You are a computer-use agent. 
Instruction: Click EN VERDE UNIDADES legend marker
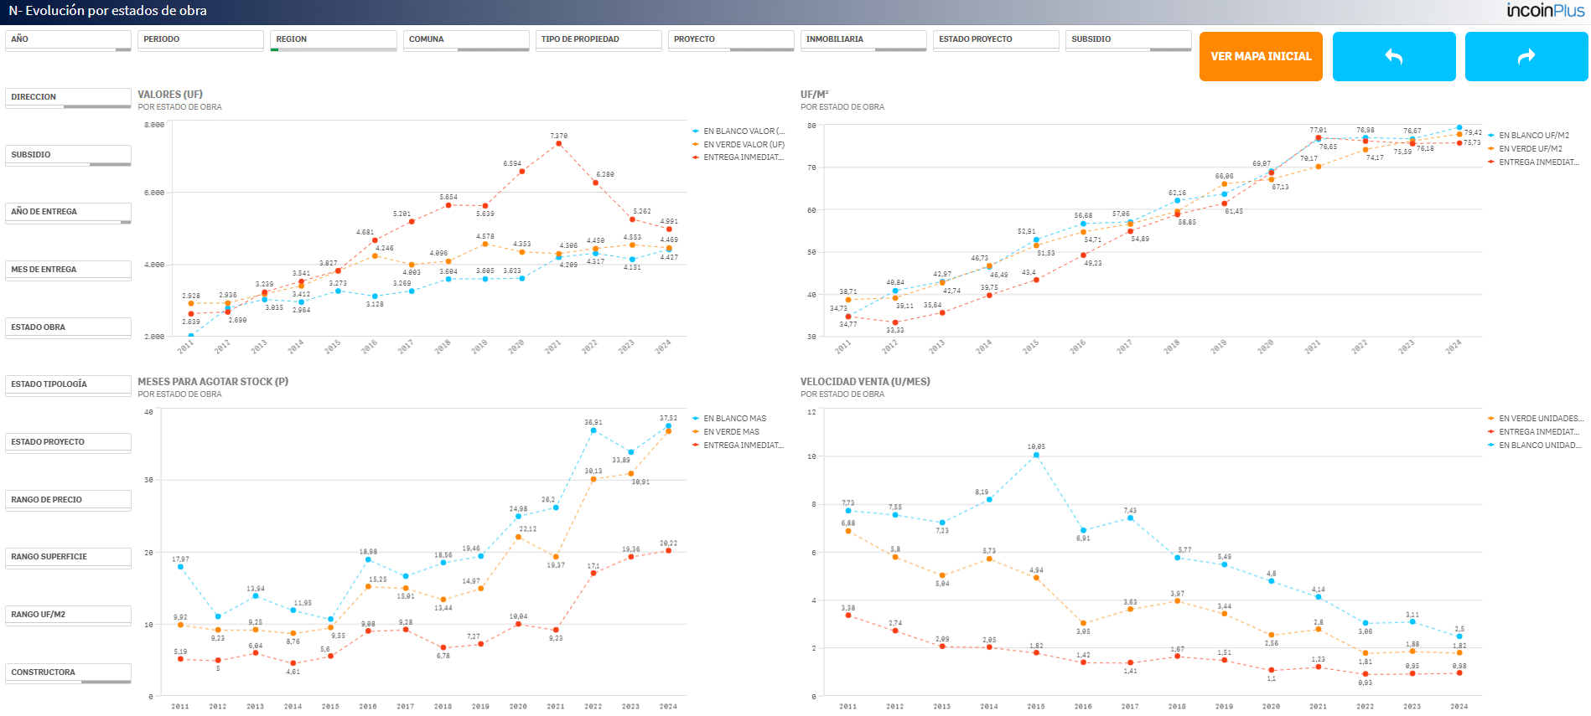(1491, 419)
